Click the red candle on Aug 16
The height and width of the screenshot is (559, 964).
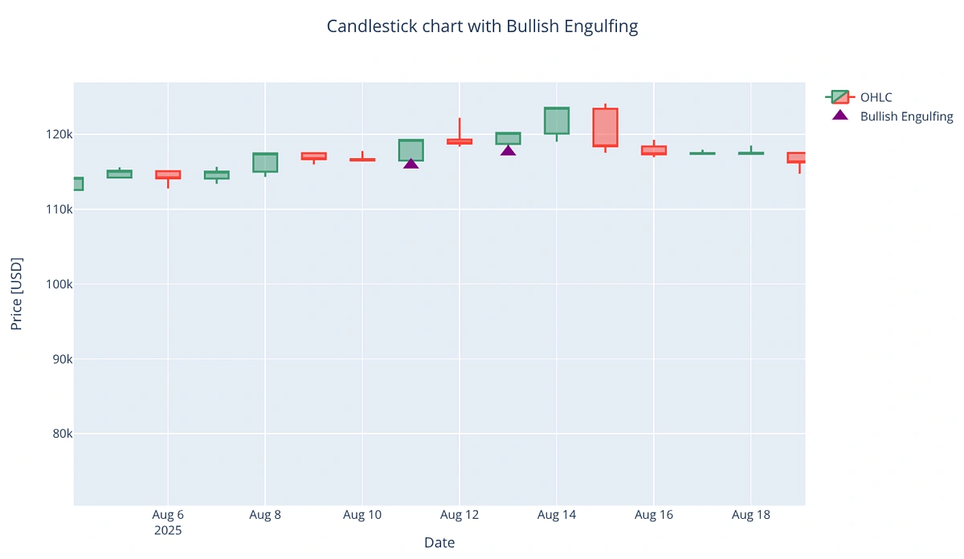[x=654, y=150]
